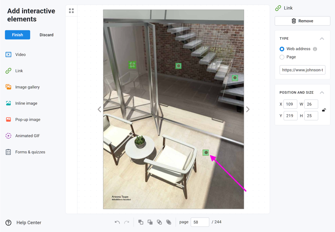Choose the Link element tool

point(14,71)
